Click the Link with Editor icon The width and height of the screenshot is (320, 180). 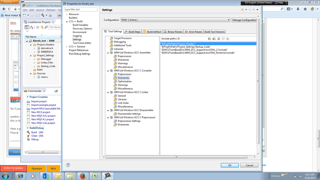[42, 27]
